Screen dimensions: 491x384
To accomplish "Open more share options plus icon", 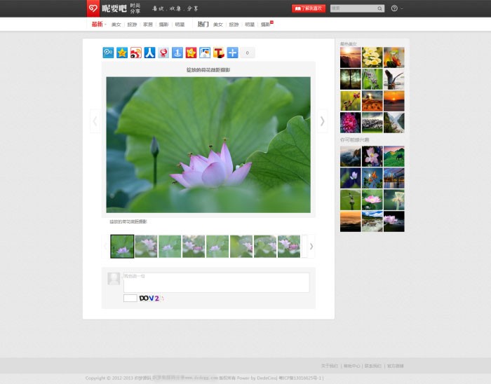I will (x=232, y=53).
